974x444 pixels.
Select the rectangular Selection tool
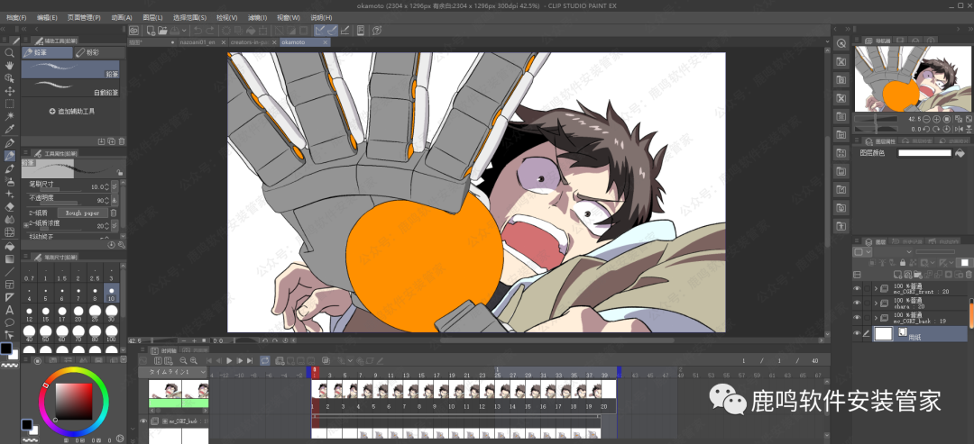point(10,104)
